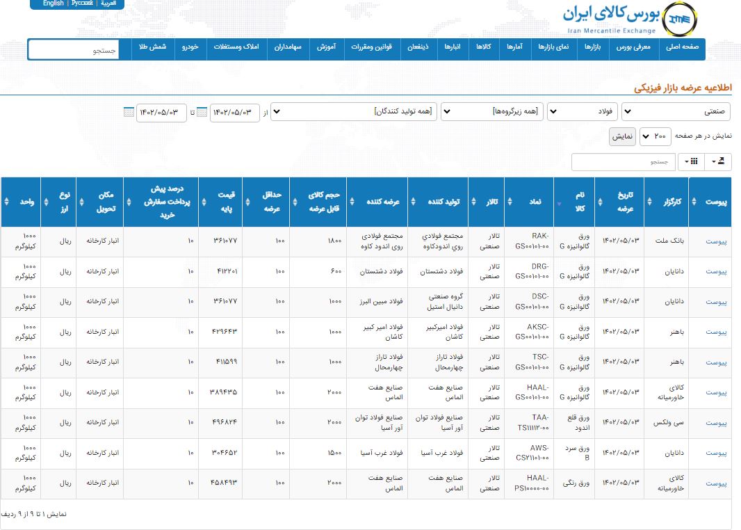This screenshot has width=741, height=530.
Task: Focus the navigation bar جستجو search box
Action: [x=73, y=49]
